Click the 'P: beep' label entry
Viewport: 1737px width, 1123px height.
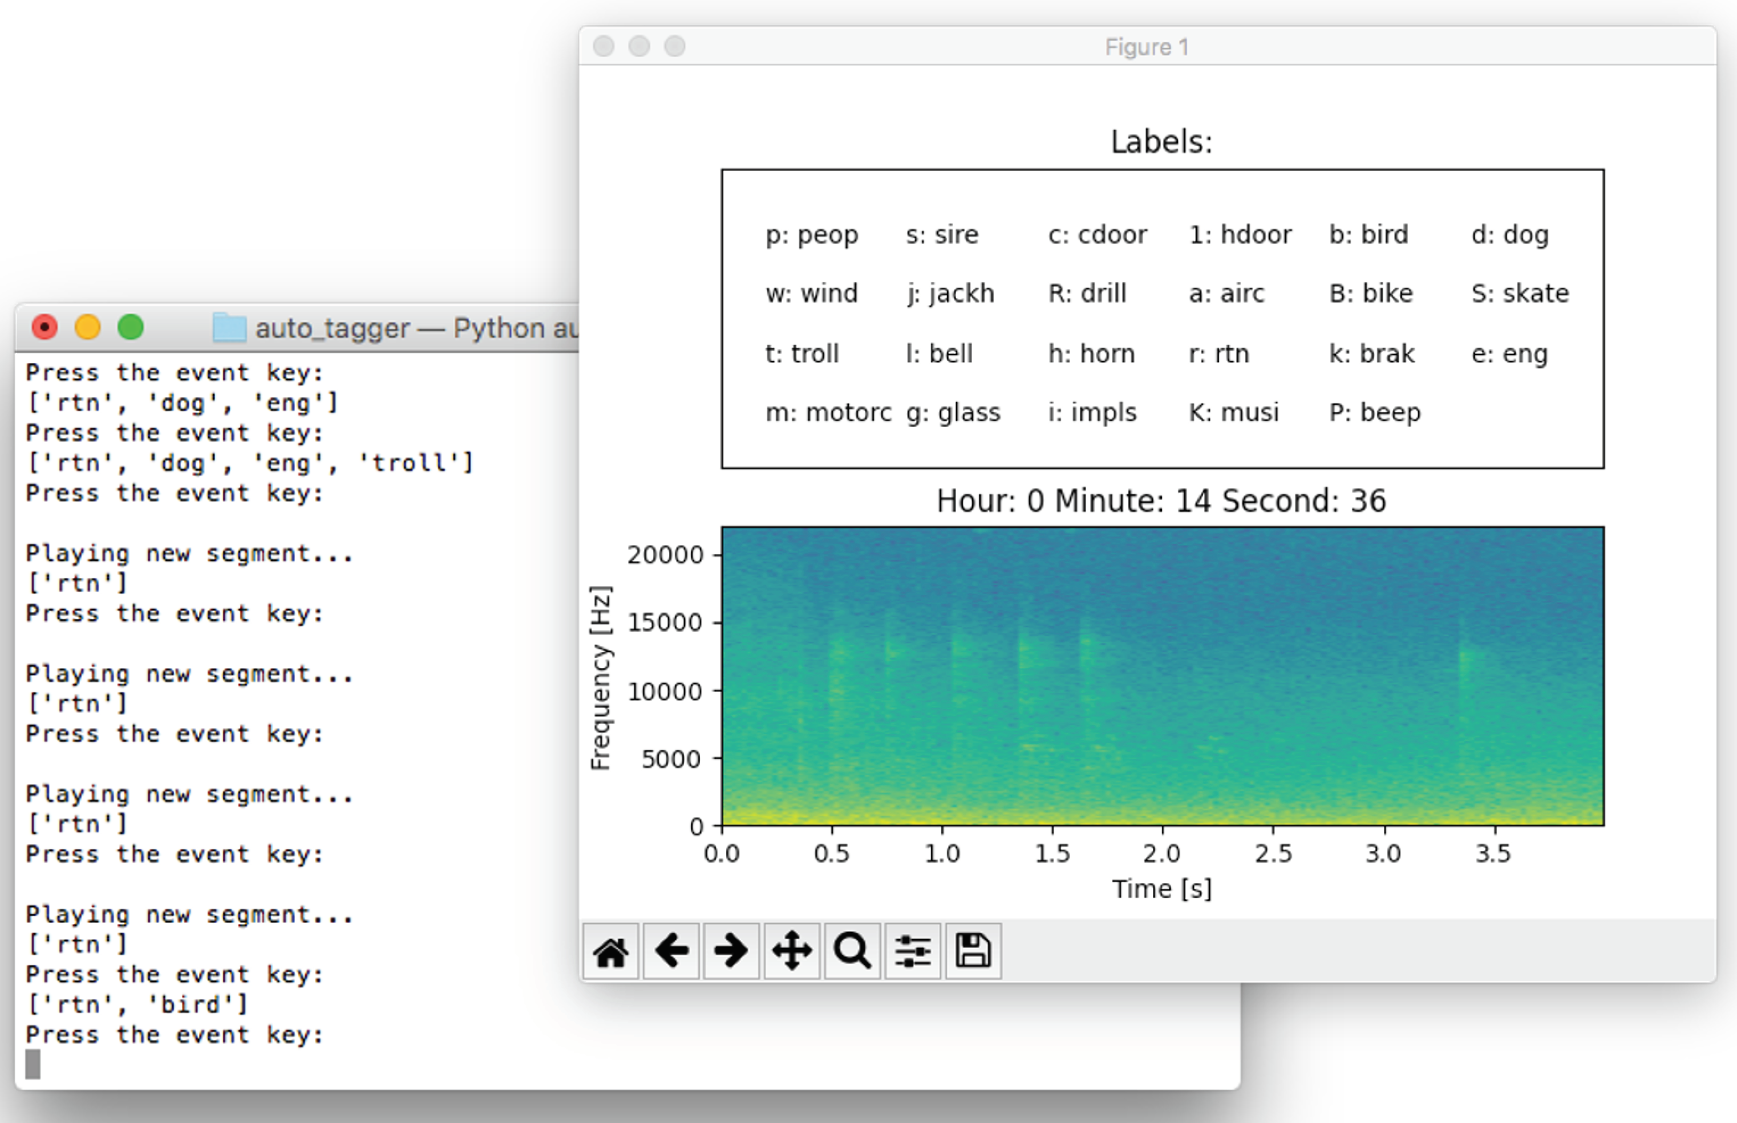pos(1374,413)
